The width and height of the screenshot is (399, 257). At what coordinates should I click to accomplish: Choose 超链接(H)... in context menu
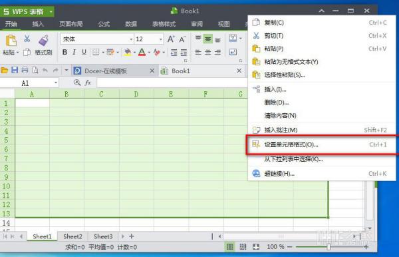[322, 174]
